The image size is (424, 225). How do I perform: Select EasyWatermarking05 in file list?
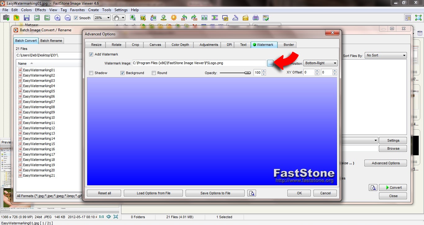click(39, 91)
